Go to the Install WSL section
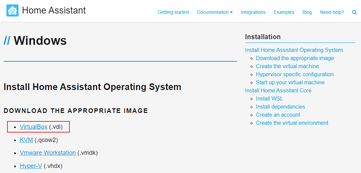The width and height of the screenshot is (361, 173). pyautogui.click(x=270, y=98)
